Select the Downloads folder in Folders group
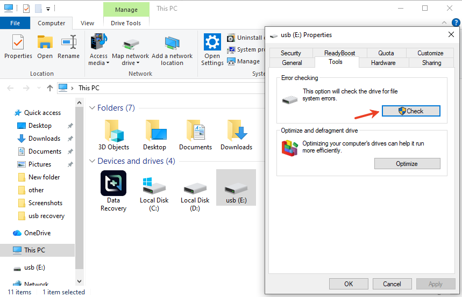Image resolution: width=462 pixels, height=297 pixels. pyautogui.click(x=236, y=135)
